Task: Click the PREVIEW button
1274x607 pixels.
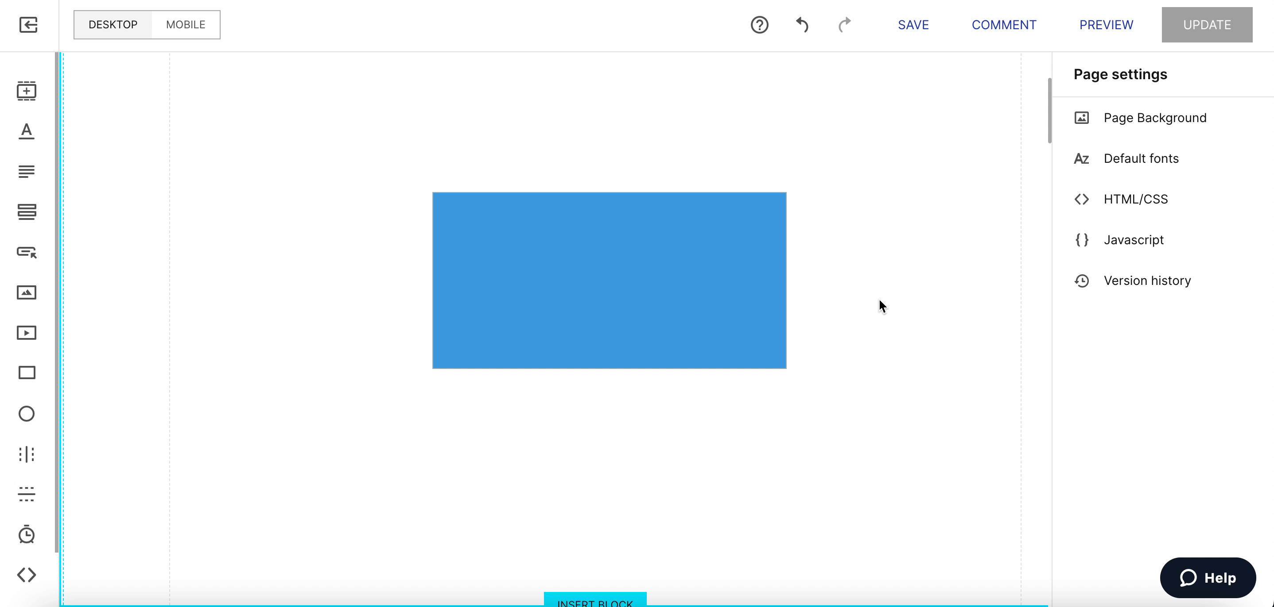Action: click(x=1106, y=25)
